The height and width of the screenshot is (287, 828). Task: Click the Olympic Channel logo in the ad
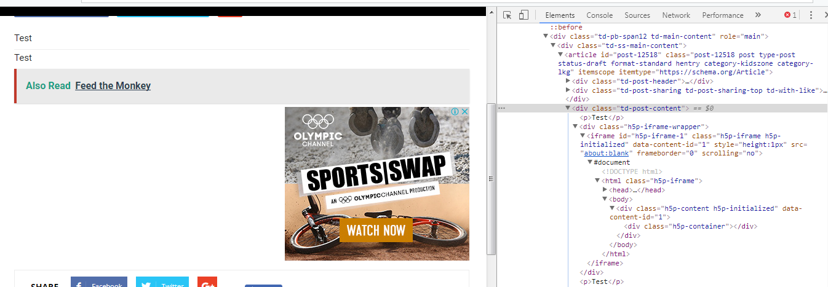[317, 130]
